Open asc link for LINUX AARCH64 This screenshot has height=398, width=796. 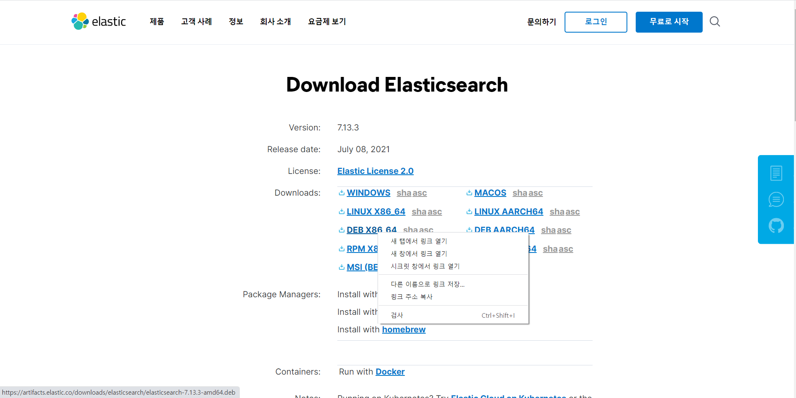click(573, 212)
